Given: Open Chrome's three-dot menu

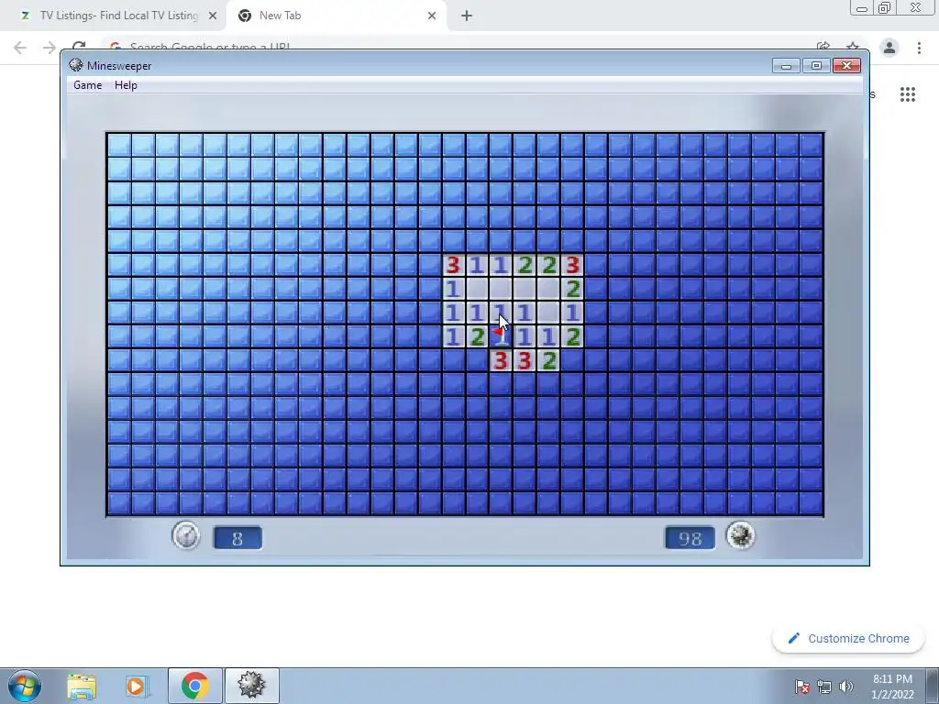Looking at the screenshot, I should pos(919,48).
